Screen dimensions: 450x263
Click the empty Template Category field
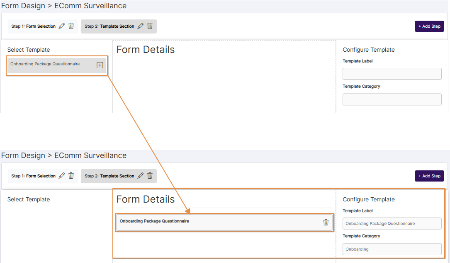392,99
